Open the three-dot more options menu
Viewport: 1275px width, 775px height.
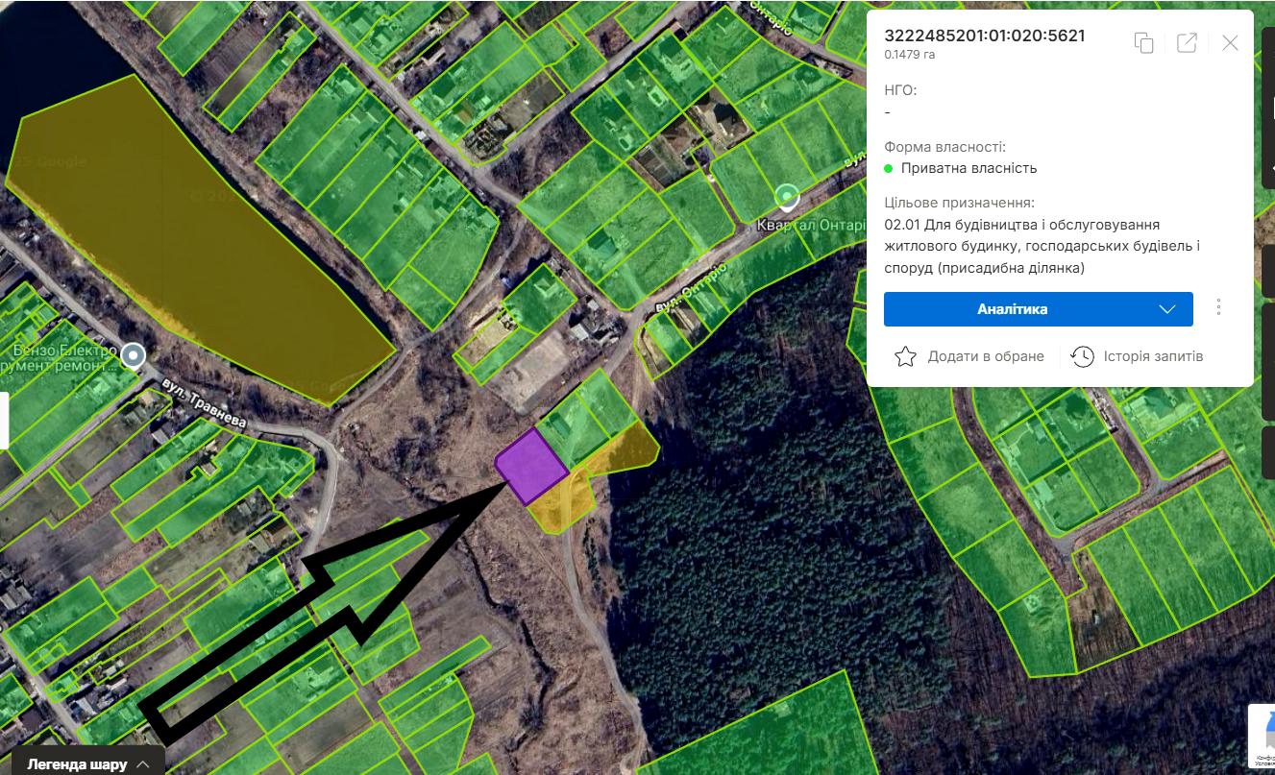click(1218, 307)
